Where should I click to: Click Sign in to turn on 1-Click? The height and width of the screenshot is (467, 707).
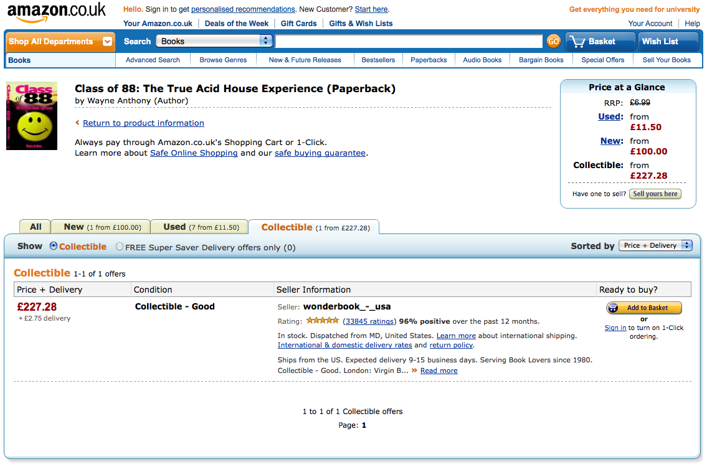pos(615,328)
